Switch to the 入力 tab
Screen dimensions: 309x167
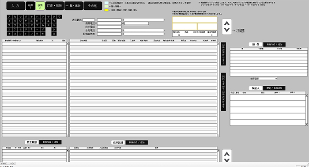[15, 6]
